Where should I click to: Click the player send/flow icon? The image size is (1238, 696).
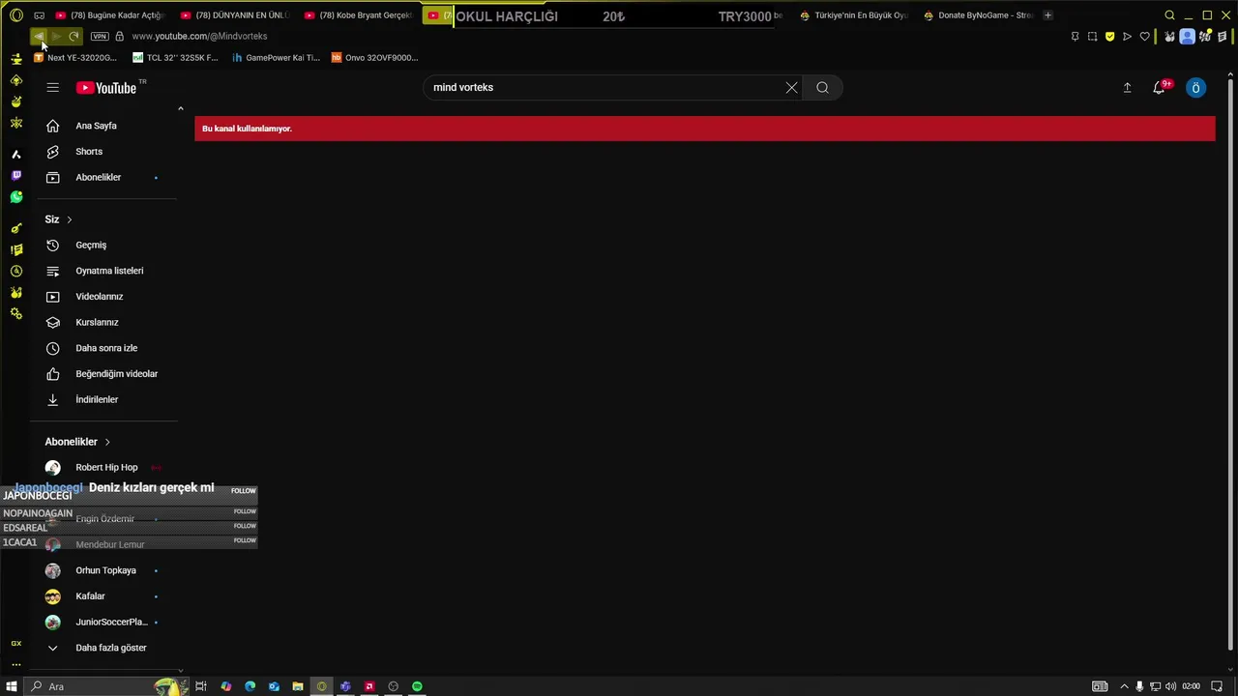click(x=1127, y=37)
